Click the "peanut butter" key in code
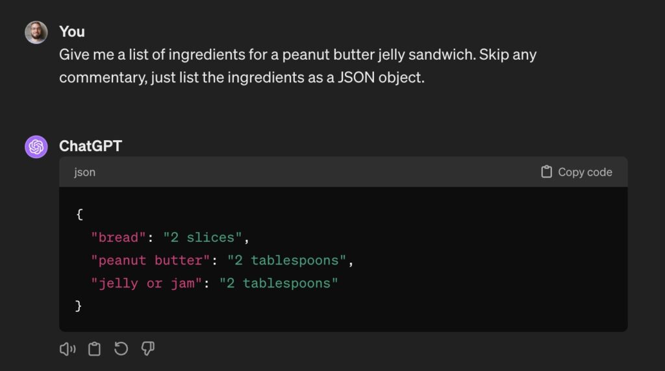The height and width of the screenshot is (371, 665). (150, 260)
